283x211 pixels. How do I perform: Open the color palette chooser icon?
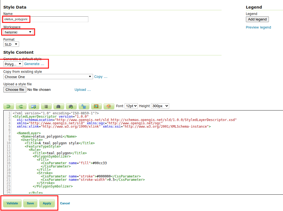[x=109, y=106]
